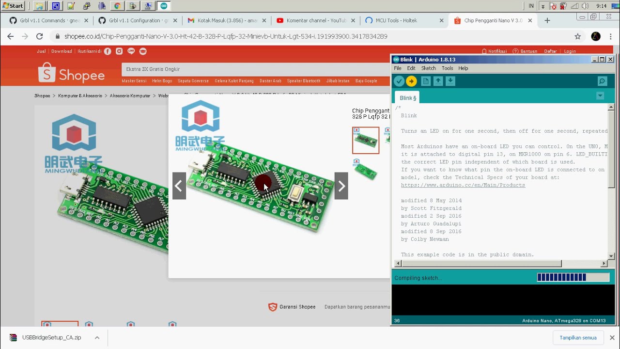Open Shopee Bantuan help
The height and width of the screenshot is (349, 620).
pyautogui.click(x=525, y=51)
